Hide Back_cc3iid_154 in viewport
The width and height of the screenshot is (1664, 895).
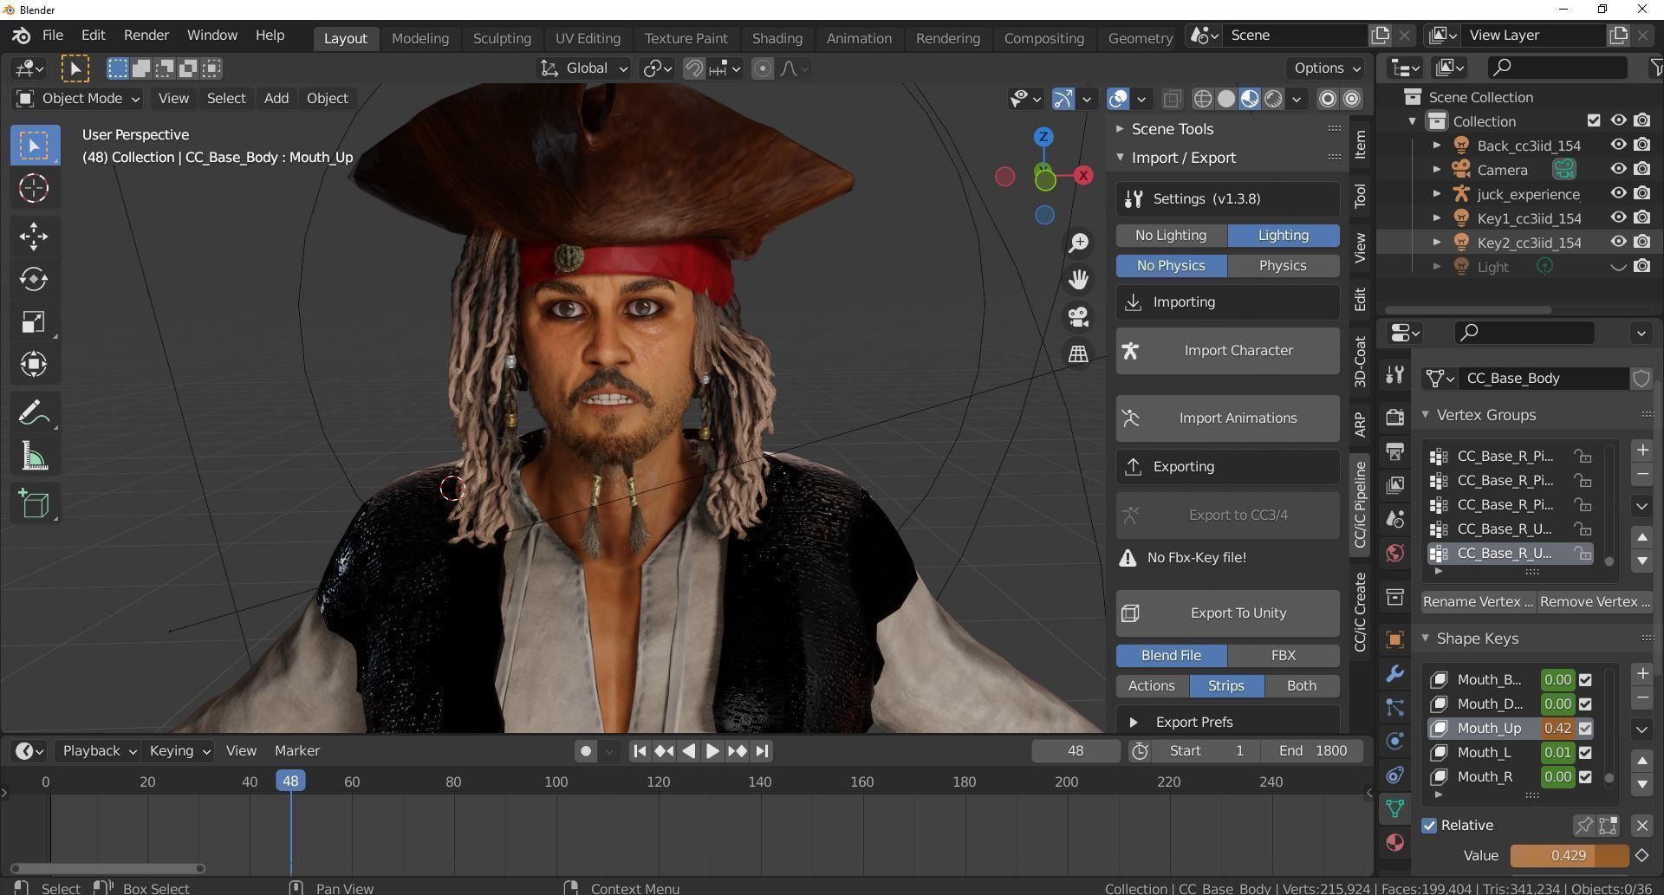pos(1618,146)
